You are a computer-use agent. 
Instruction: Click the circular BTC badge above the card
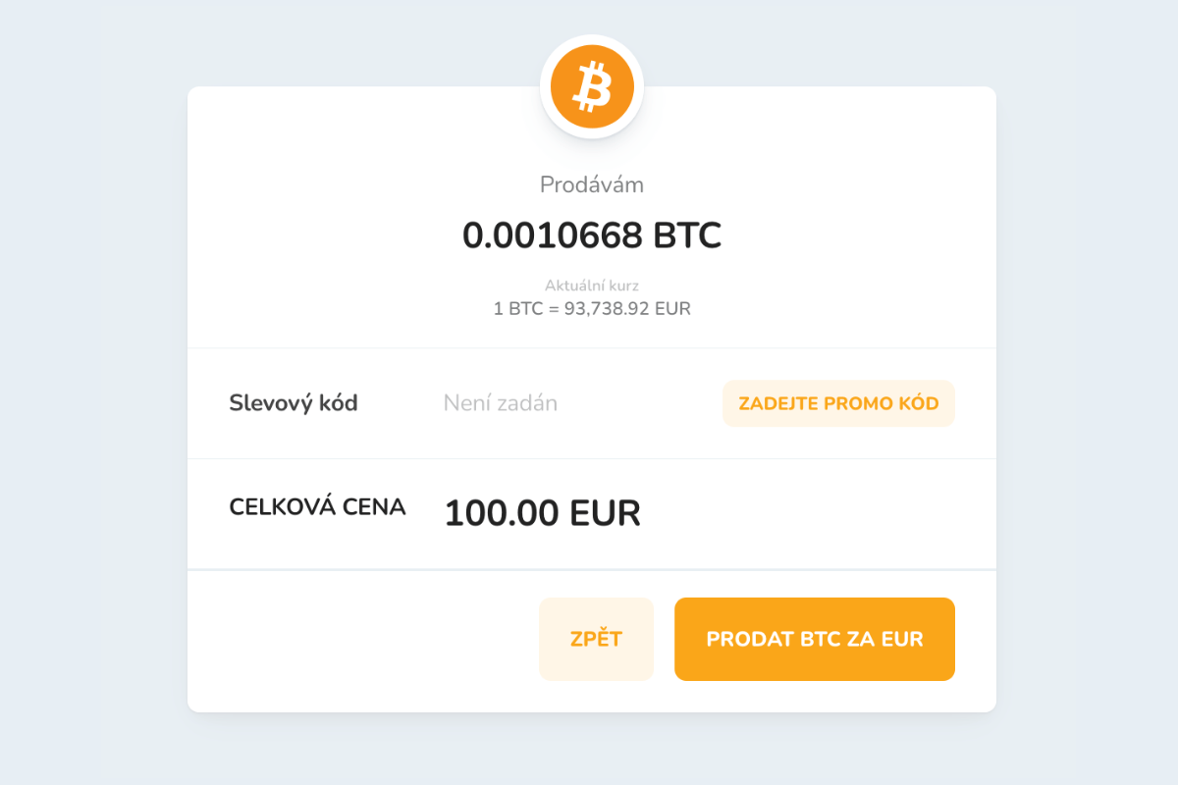tap(591, 85)
